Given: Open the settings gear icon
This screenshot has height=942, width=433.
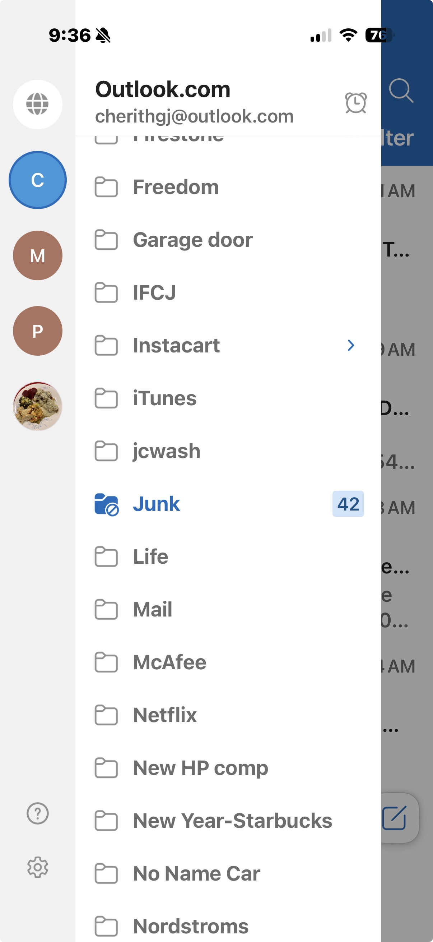Looking at the screenshot, I should click(x=38, y=867).
